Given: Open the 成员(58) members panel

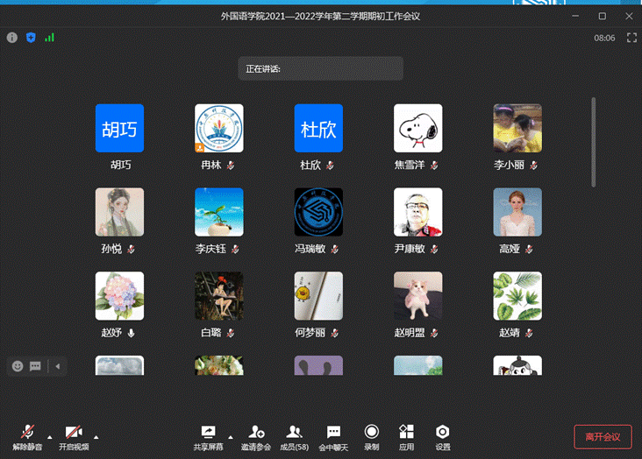Looking at the screenshot, I should click(x=295, y=432).
